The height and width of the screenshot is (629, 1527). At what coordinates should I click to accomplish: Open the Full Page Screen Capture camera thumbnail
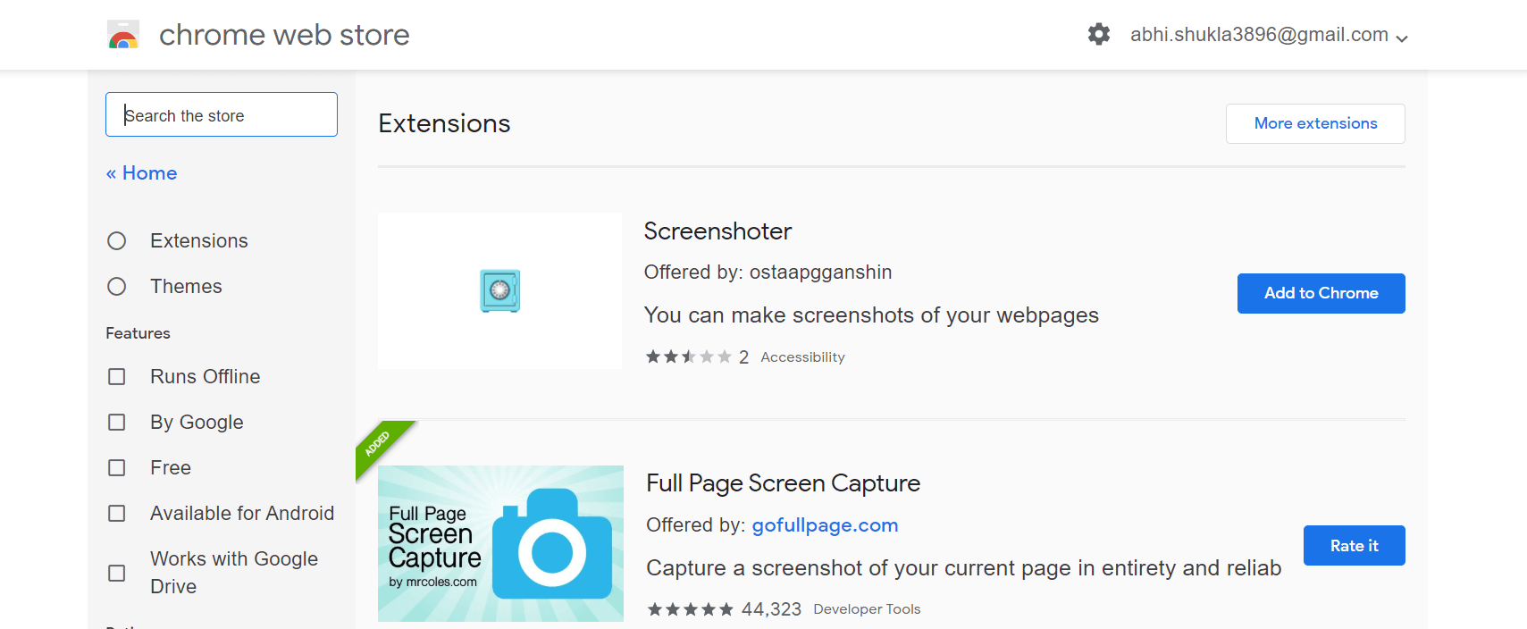(x=500, y=543)
